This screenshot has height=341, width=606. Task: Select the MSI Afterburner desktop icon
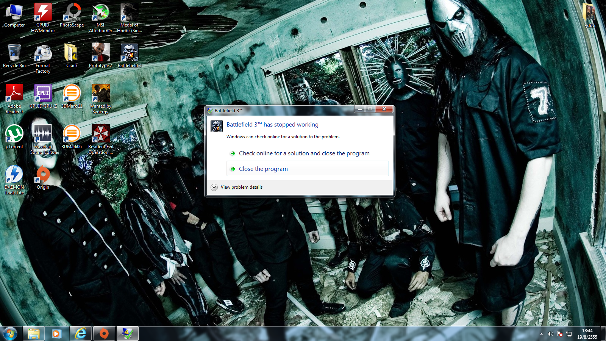100,18
